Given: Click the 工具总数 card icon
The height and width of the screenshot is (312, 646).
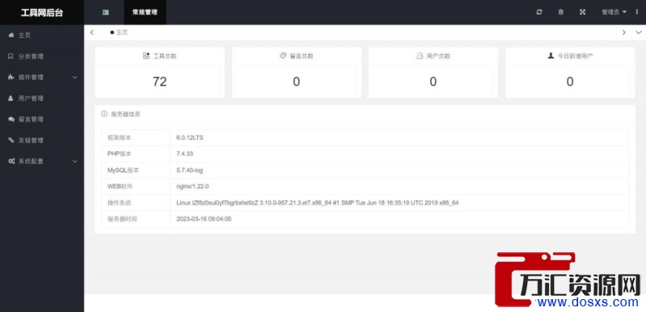Looking at the screenshot, I should point(146,56).
